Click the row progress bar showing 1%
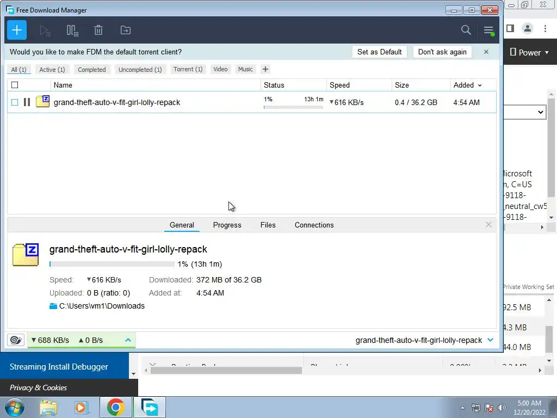 point(293,107)
